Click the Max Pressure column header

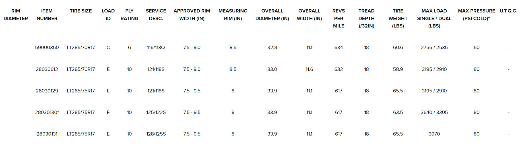pos(476,15)
